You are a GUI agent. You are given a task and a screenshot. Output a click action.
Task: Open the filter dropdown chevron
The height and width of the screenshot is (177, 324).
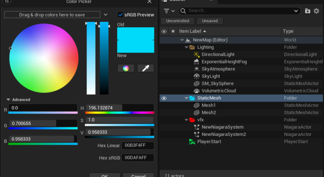(x=173, y=11)
